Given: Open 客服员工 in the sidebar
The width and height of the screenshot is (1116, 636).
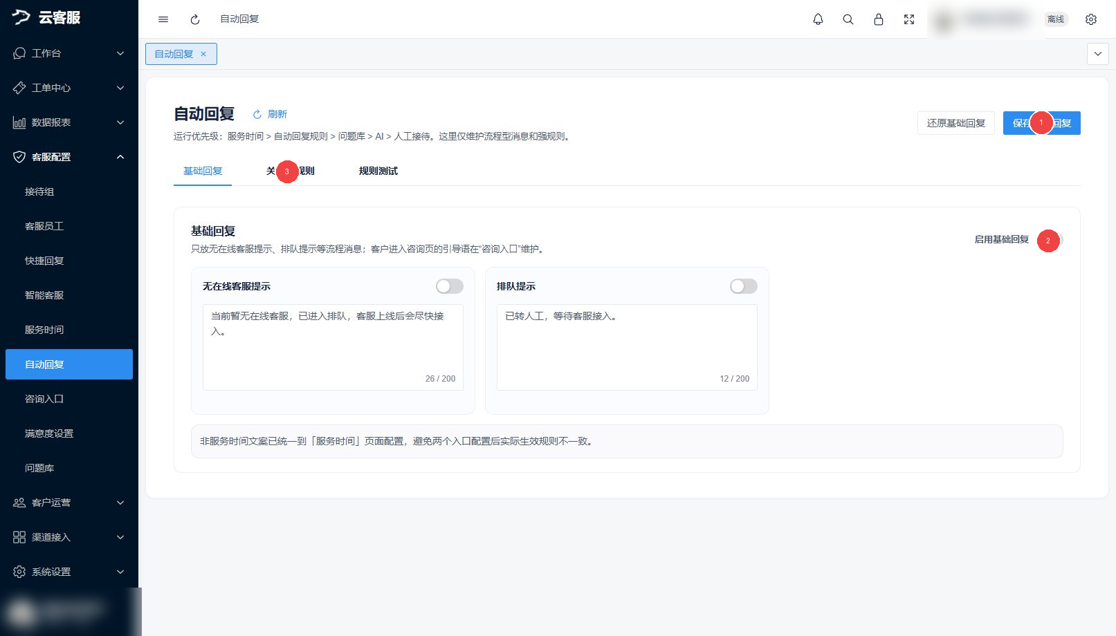Looking at the screenshot, I should [69, 226].
